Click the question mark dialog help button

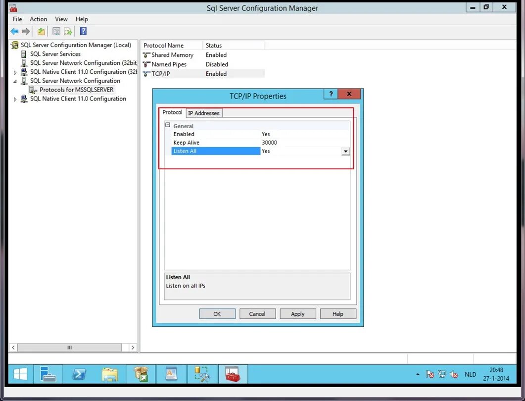331,94
